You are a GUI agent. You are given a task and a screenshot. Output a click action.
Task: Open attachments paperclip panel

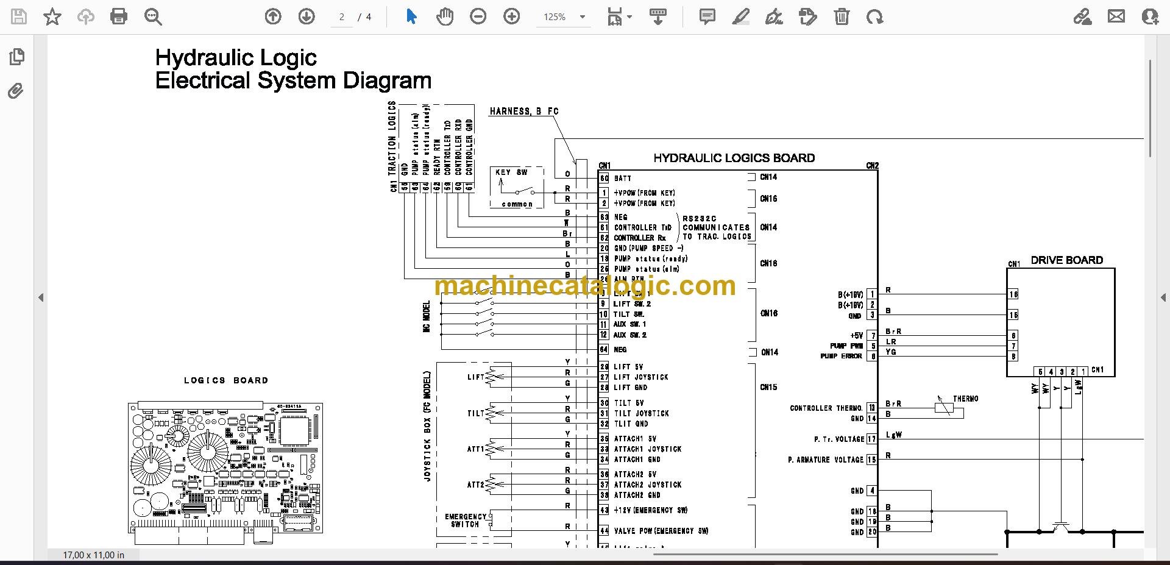coord(16,91)
